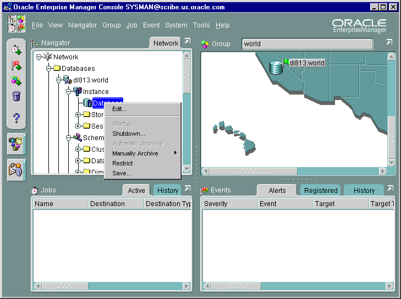
Task: Switch to the Jobs History tab
Action: click(x=168, y=190)
